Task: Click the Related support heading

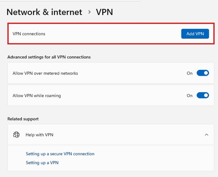Action: (23, 119)
